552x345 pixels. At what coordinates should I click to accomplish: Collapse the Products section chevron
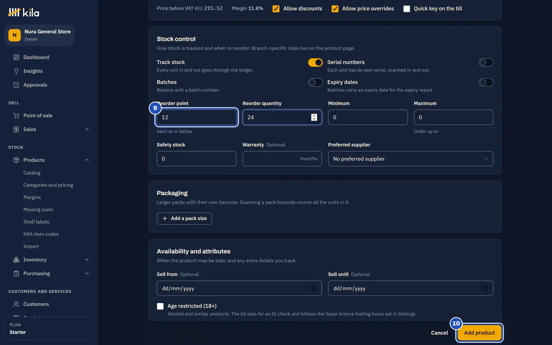click(87, 160)
